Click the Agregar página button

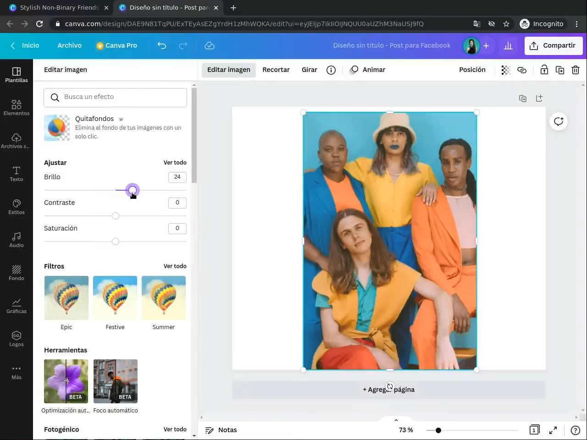(388, 390)
